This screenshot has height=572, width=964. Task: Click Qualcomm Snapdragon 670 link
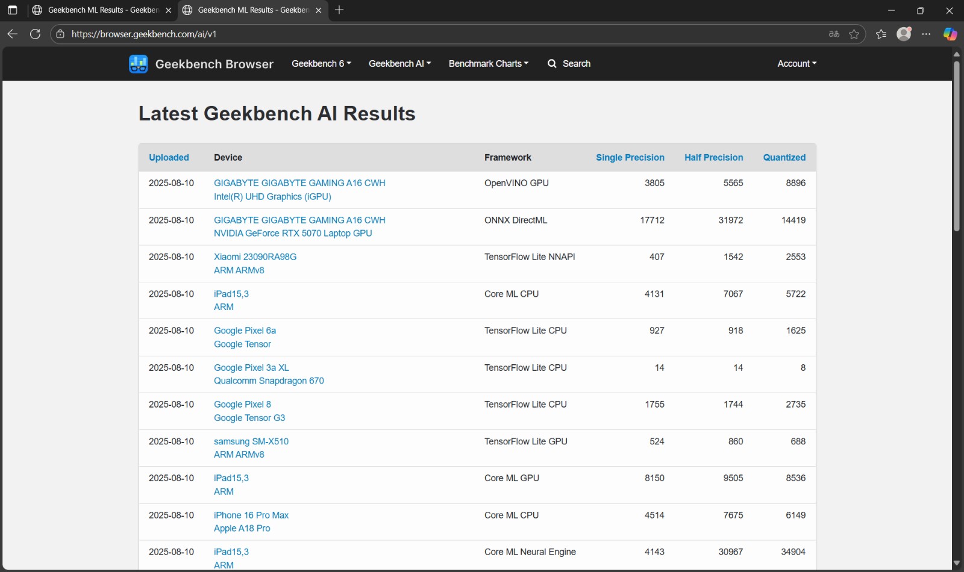click(x=269, y=381)
